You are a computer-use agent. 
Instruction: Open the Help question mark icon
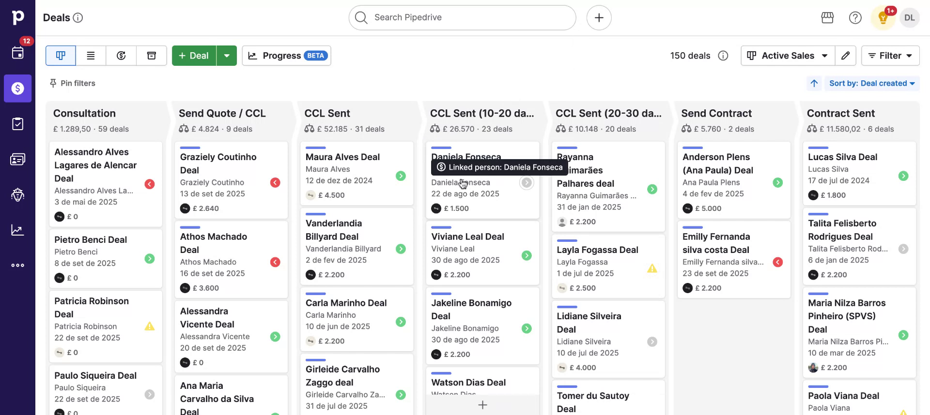[855, 18]
